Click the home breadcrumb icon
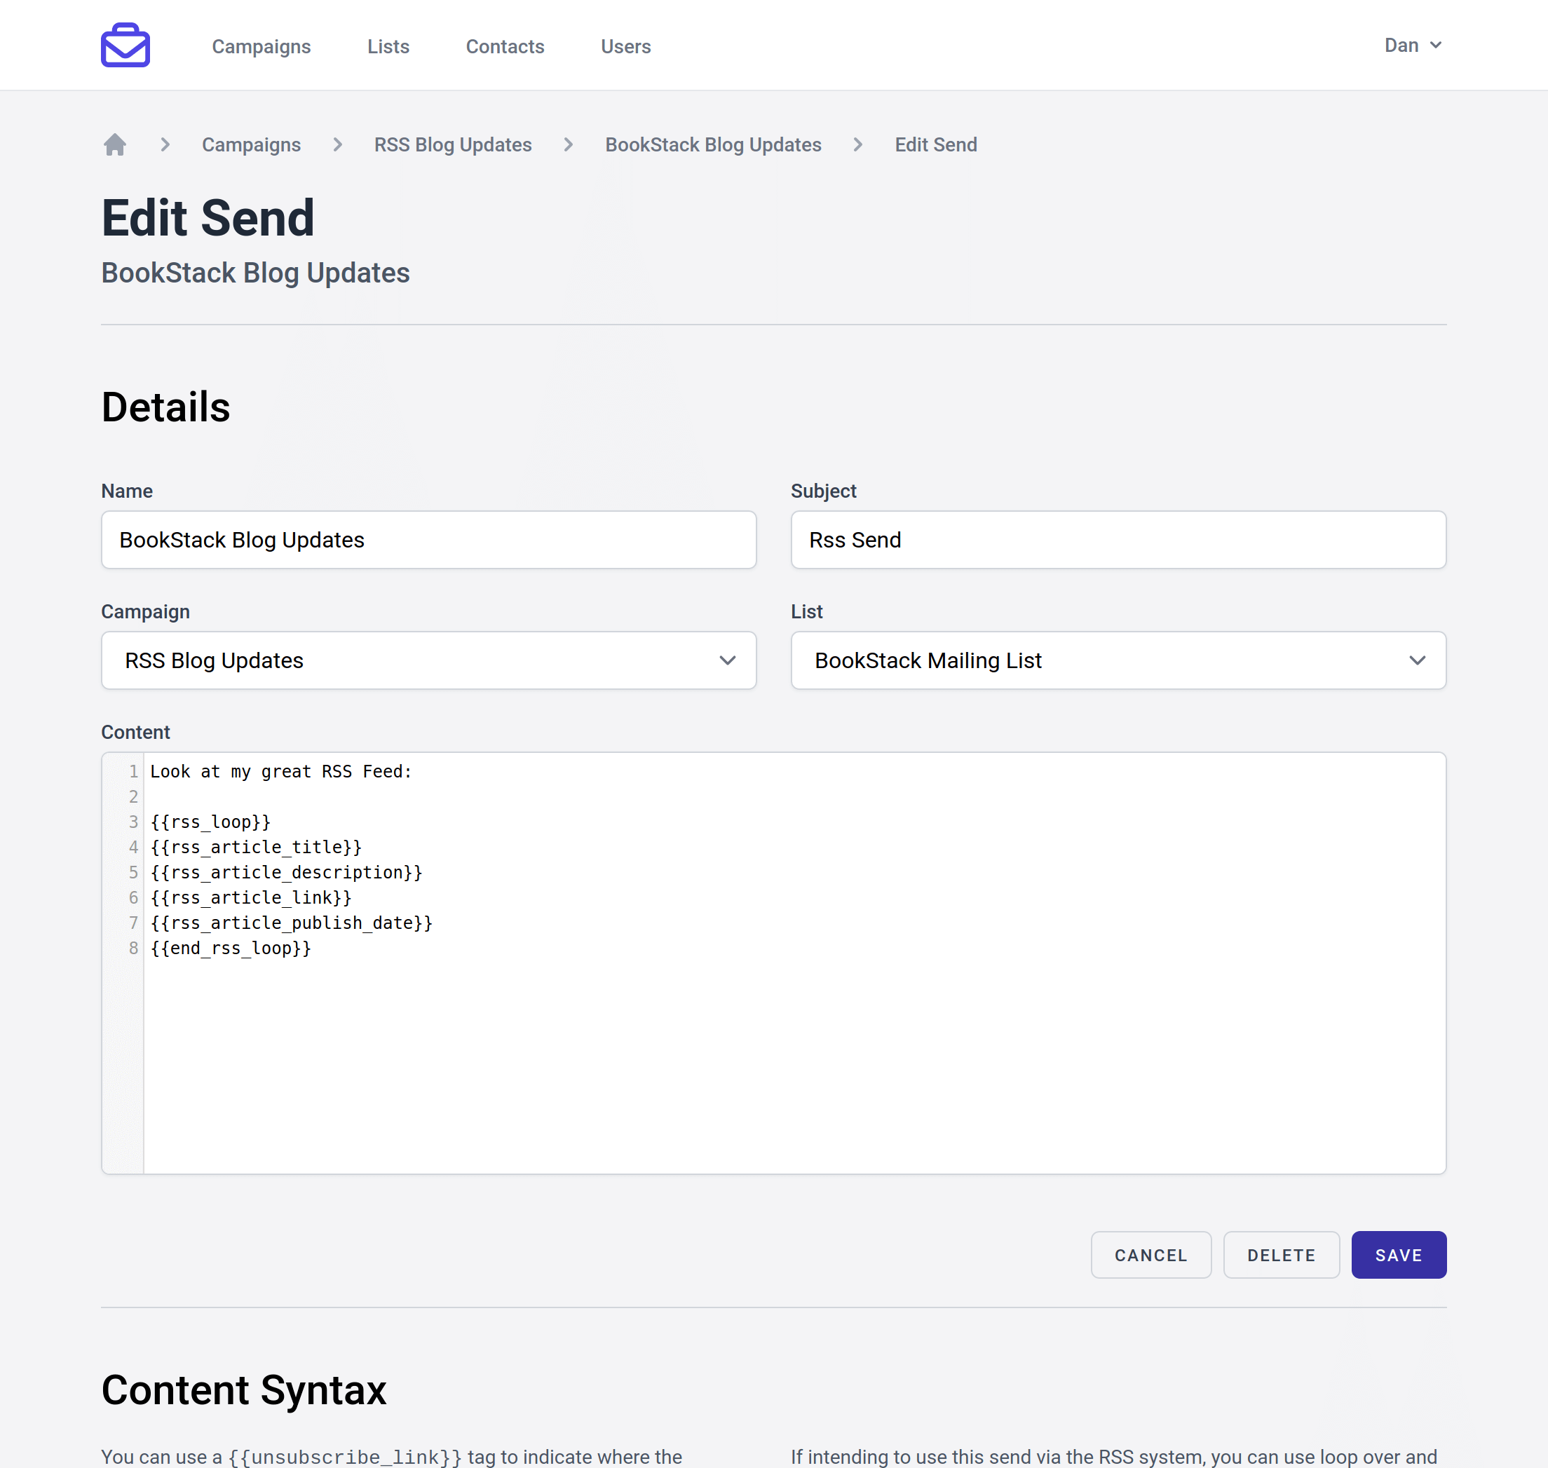 click(115, 144)
